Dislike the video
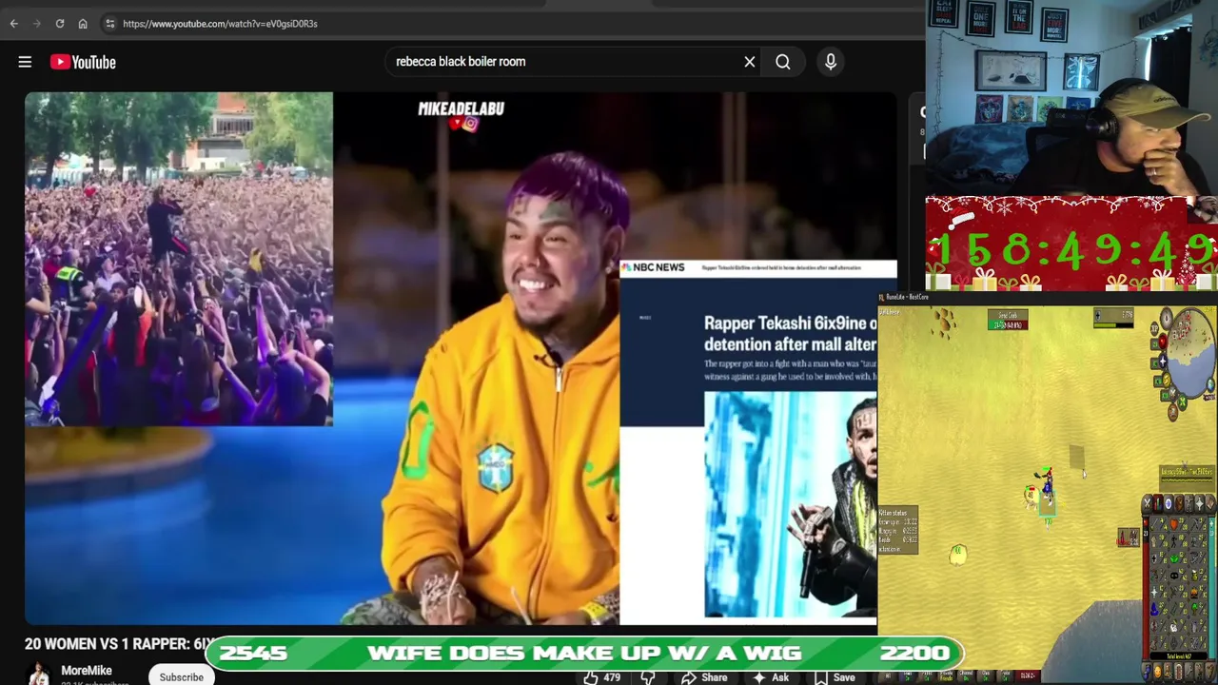 [x=648, y=677]
